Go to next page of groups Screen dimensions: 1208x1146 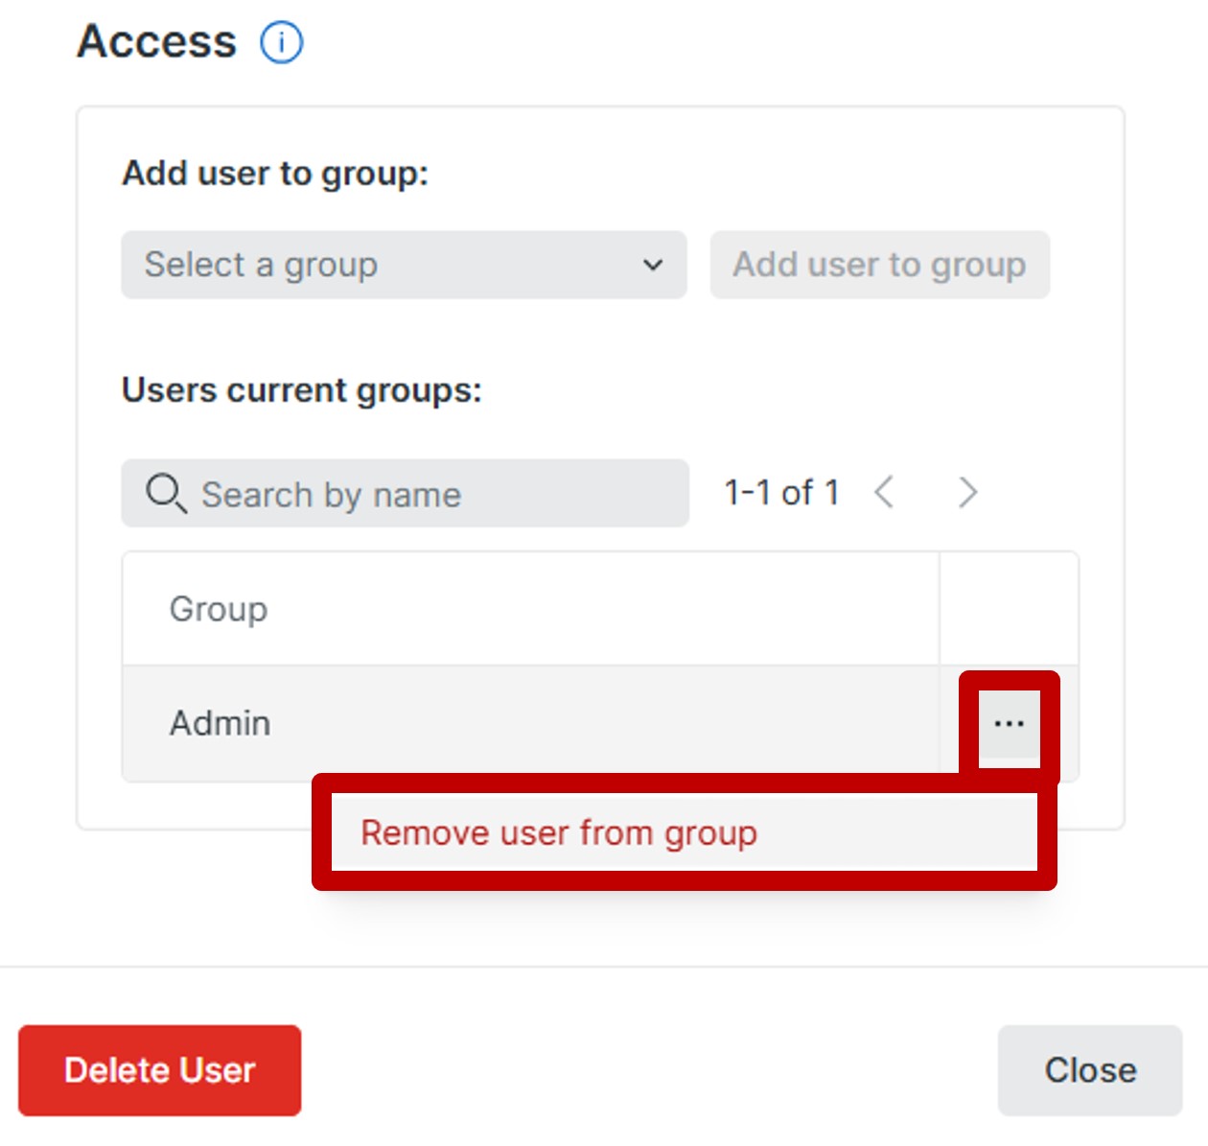pyautogui.click(x=967, y=493)
